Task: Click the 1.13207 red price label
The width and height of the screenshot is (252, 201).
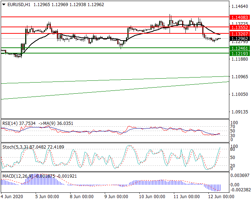Action: [x=240, y=34]
